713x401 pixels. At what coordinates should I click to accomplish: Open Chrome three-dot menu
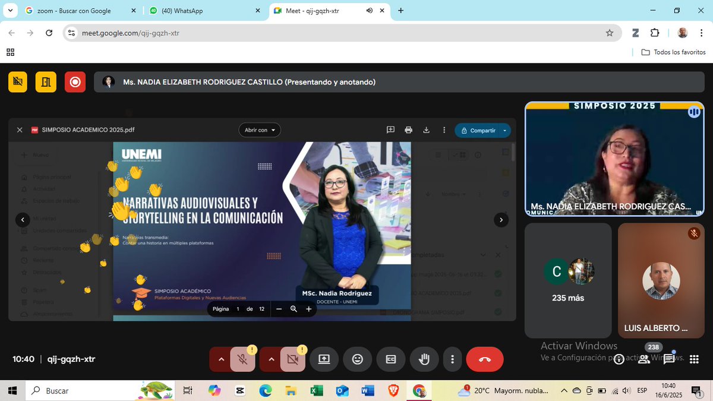tap(702, 33)
